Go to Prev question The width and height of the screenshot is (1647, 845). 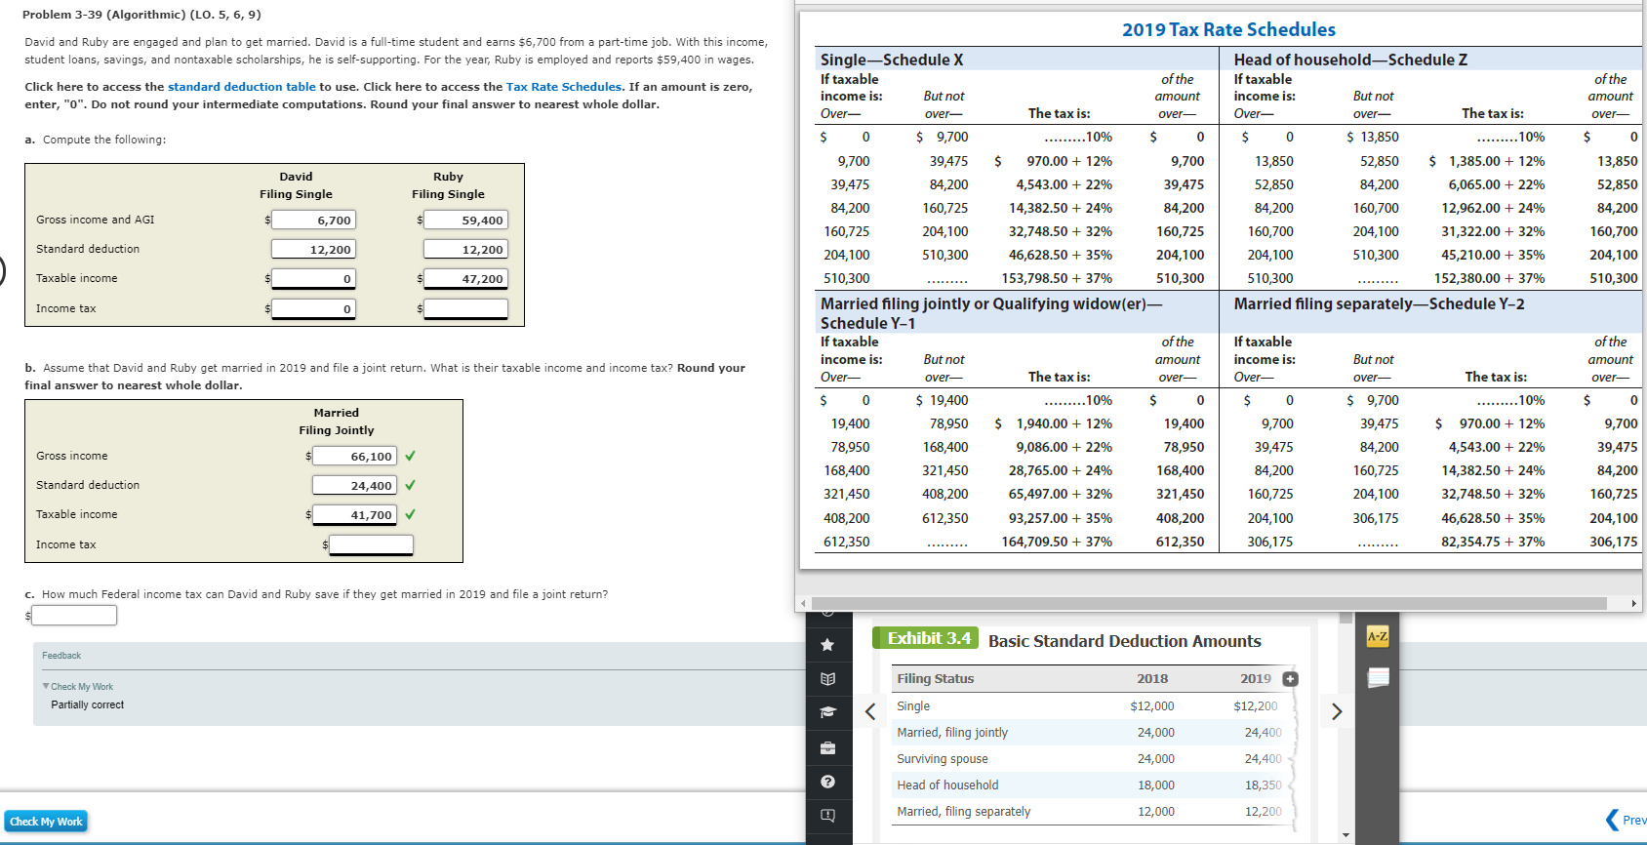point(1627,821)
